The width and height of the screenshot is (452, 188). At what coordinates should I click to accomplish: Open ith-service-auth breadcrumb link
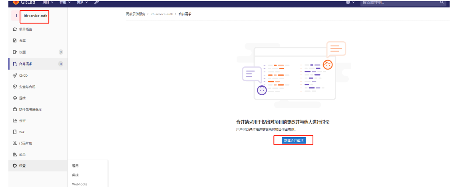click(x=162, y=14)
